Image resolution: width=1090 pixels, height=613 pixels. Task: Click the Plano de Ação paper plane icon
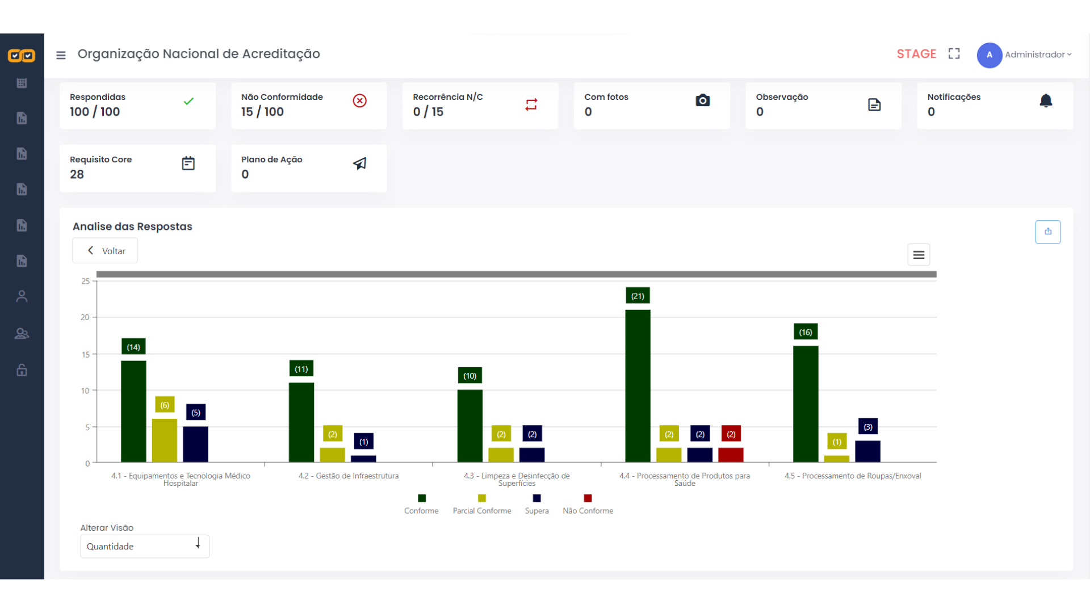pyautogui.click(x=359, y=163)
